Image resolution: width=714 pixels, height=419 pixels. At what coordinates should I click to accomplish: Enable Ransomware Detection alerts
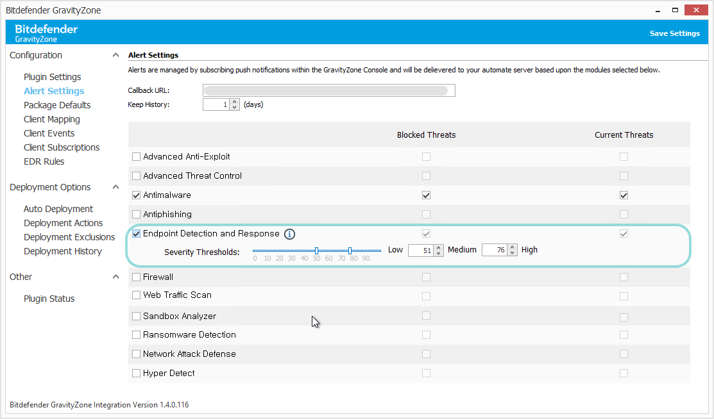click(x=137, y=334)
